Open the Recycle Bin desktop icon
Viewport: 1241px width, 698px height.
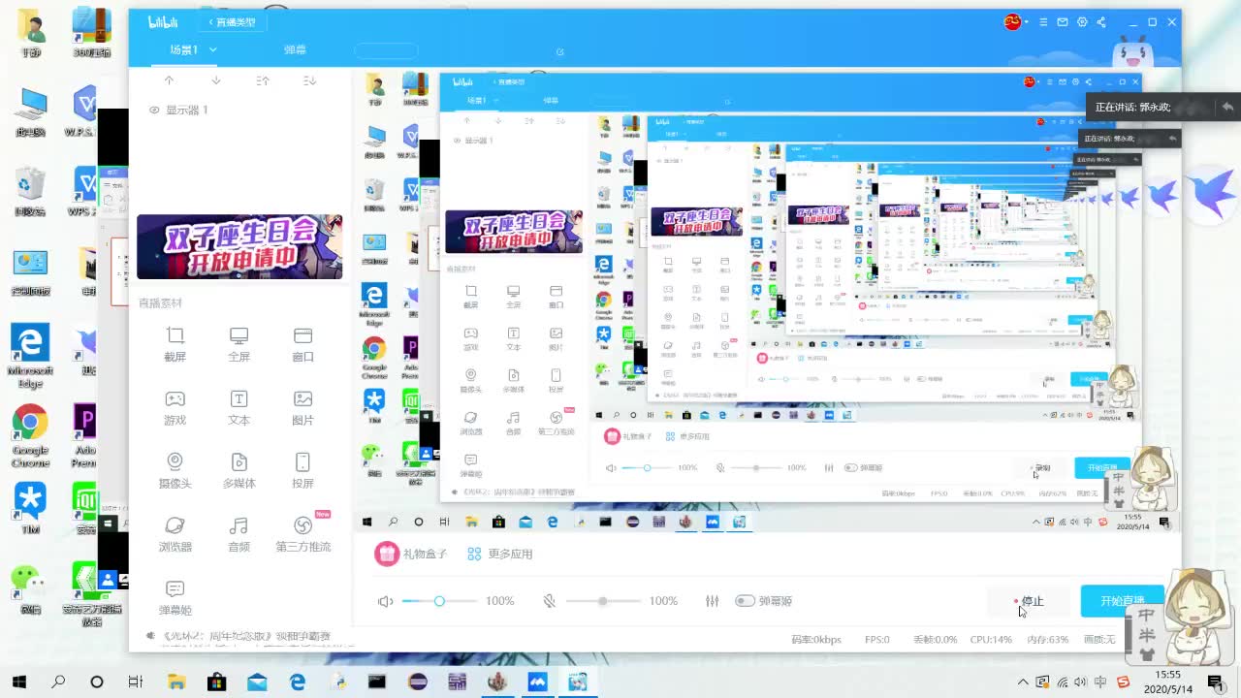[x=30, y=191]
